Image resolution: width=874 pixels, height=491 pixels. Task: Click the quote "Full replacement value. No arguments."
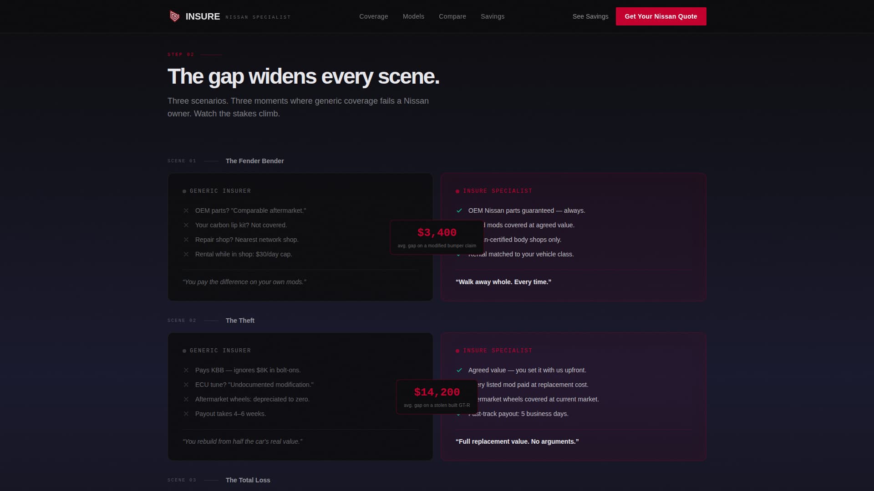pos(517,441)
